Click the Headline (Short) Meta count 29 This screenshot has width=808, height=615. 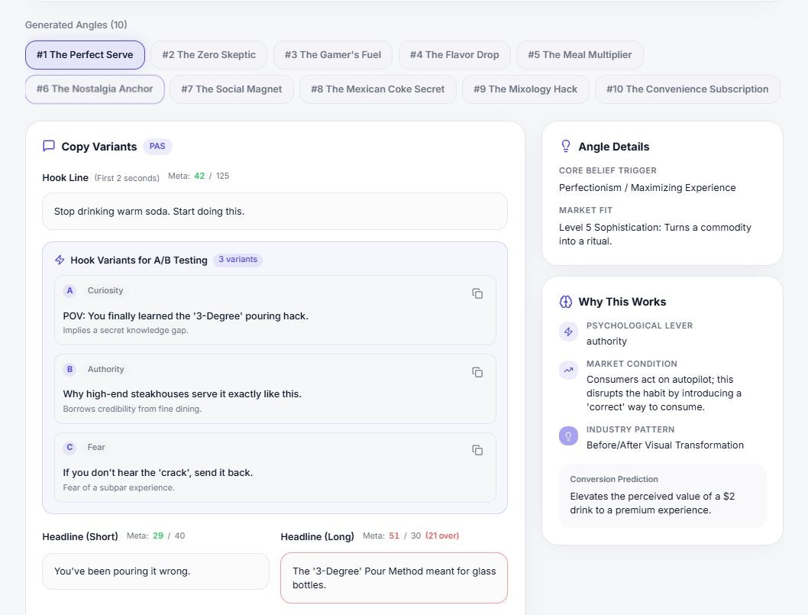(157, 536)
